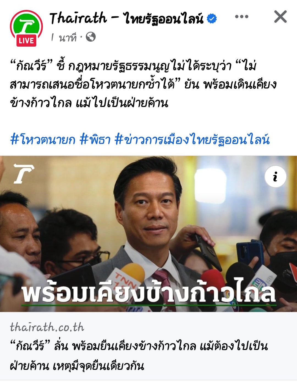Click the "1 นาที" post timestamp
The height and width of the screenshot is (382, 297).
(64, 37)
